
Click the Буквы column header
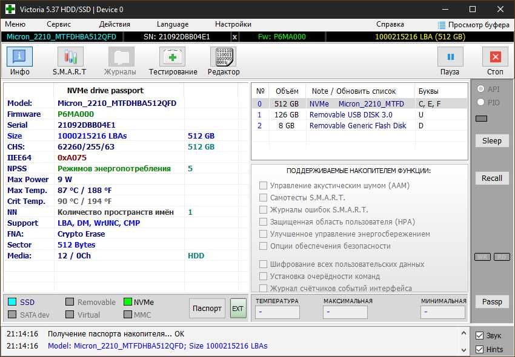tap(428, 91)
